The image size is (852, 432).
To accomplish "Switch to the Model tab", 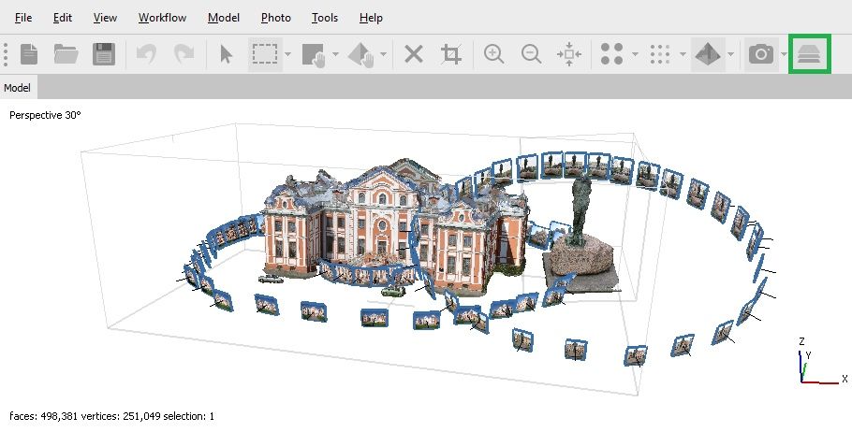I will [x=18, y=88].
